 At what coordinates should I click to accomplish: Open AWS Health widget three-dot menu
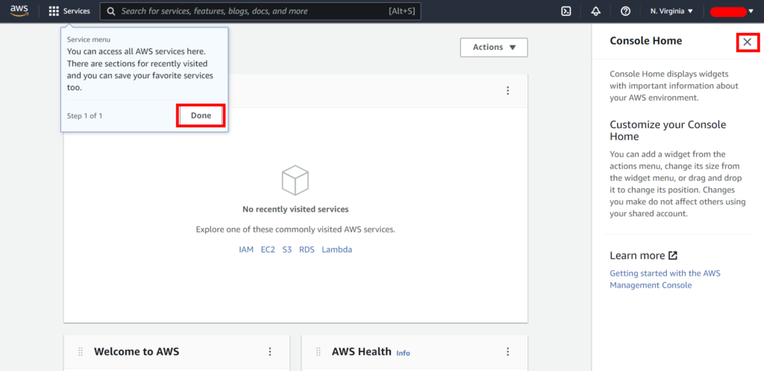click(x=507, y=352)
